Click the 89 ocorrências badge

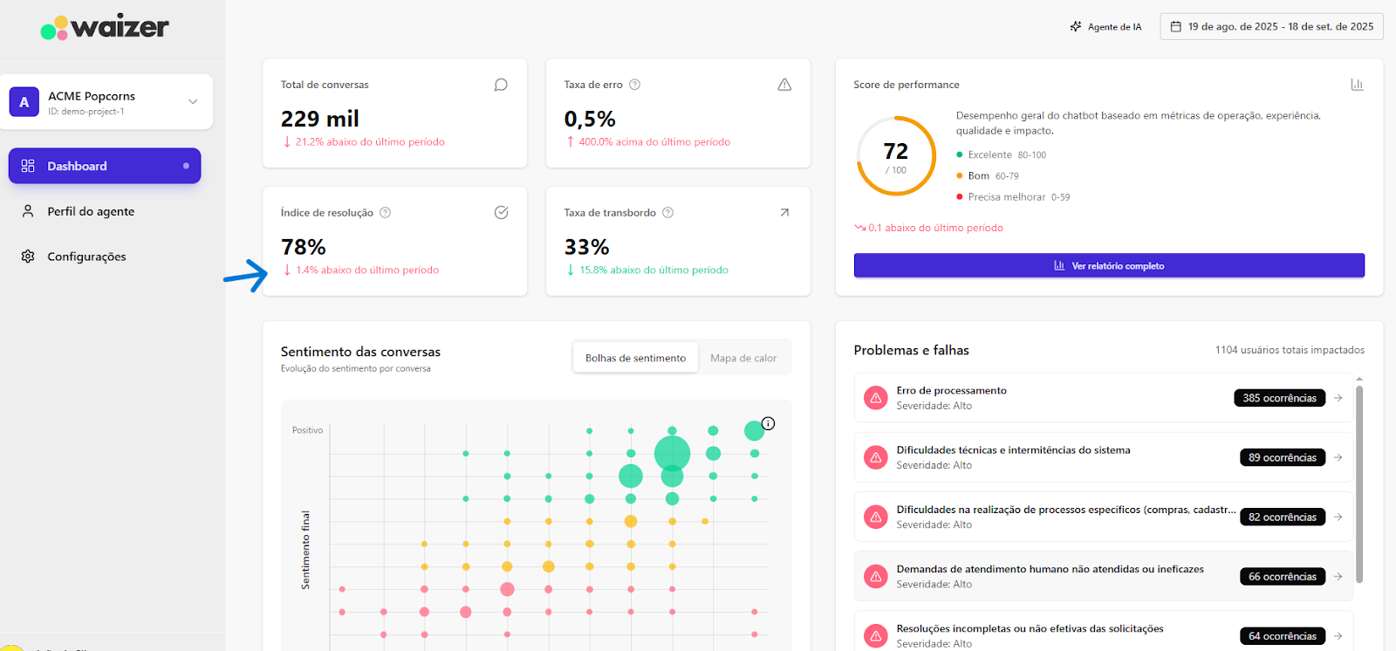[1282, 457]
